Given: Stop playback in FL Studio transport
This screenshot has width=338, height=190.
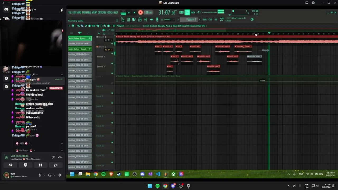Looking at the screenshot, I should tap(134, 12).
